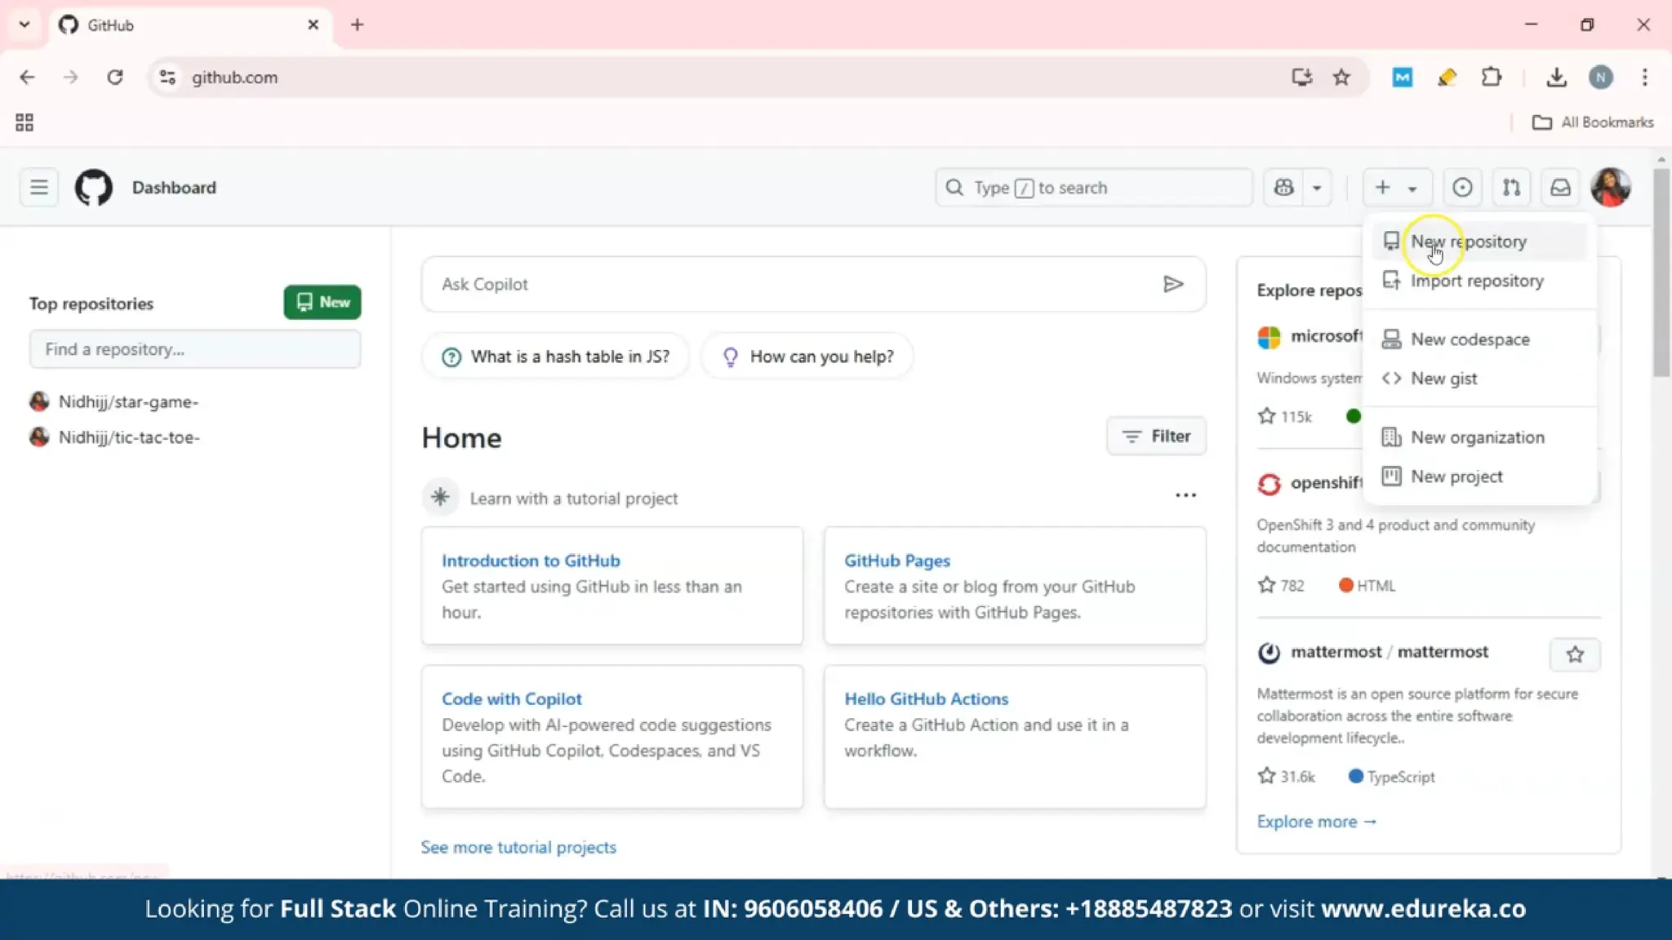This screenshot has height=940, width=1672.
Task: Click the view site information icon
Action: click(167, 78)
